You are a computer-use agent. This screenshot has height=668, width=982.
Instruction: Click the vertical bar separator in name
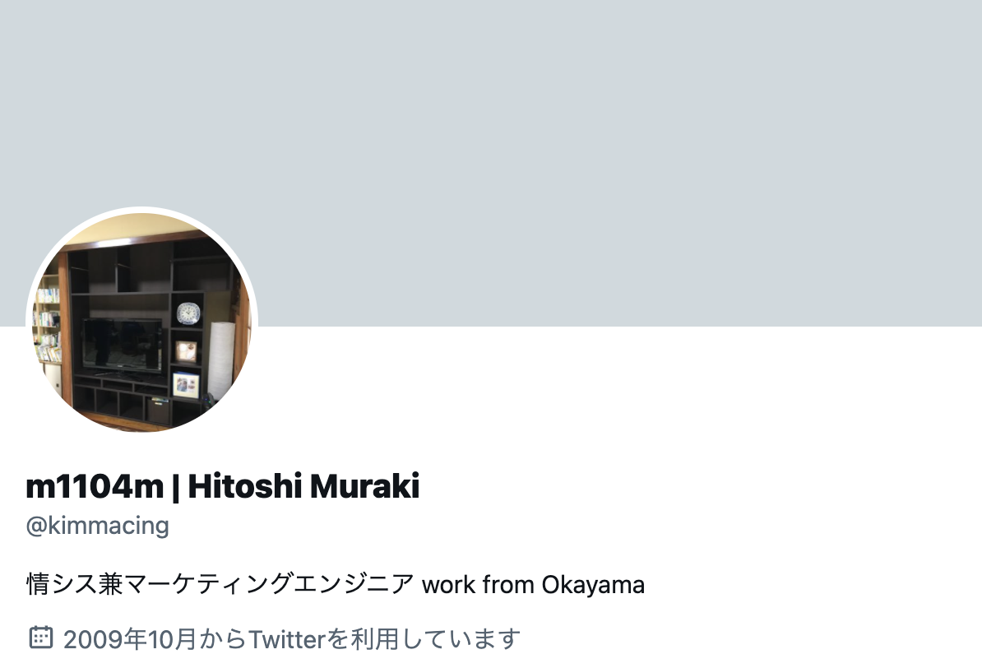(x=175, y=488)
